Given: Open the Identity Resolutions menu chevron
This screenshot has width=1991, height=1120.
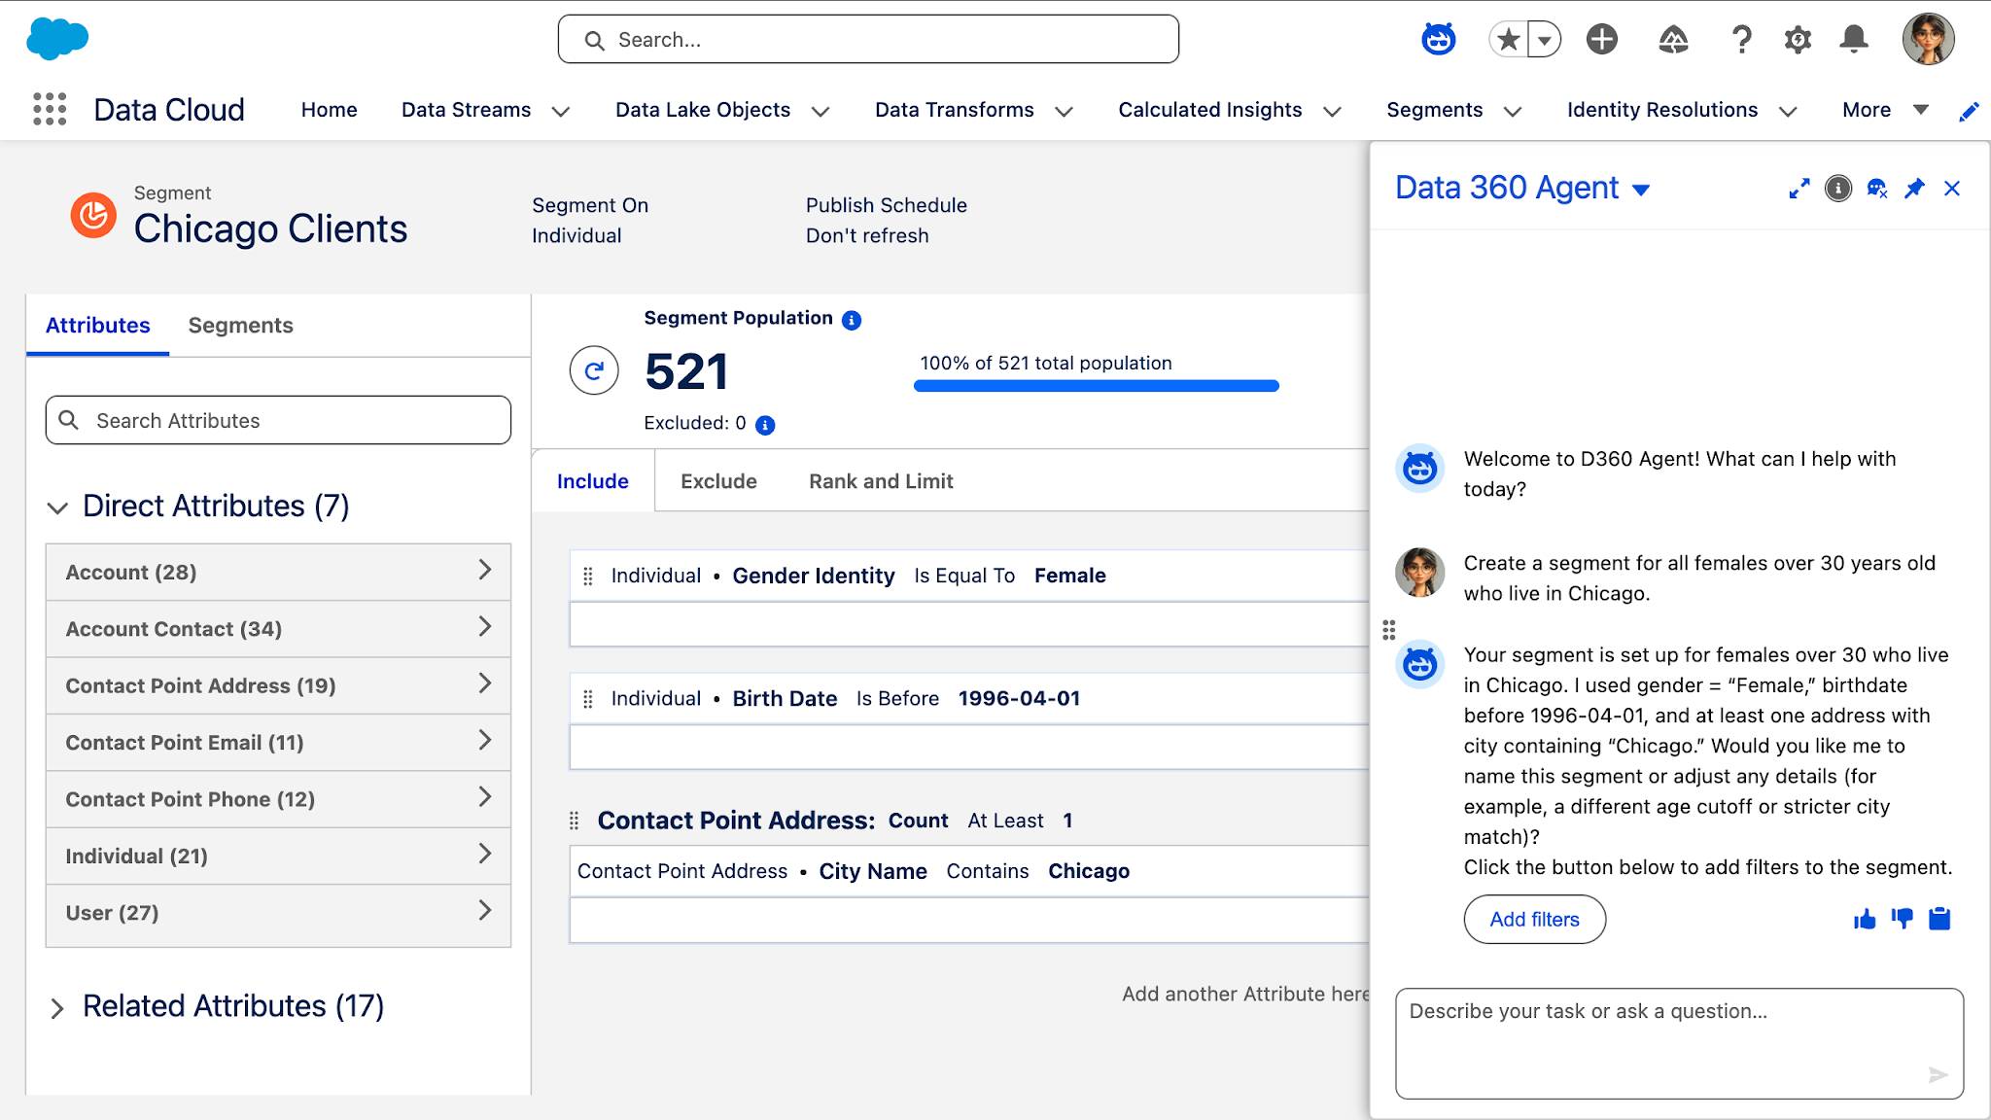Looking at the screenshot, I should tap(1787, 112).
